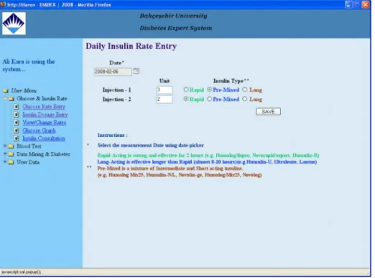Focus the Injection - 2 unit field
Image resolution: width=375 pixels, height=278 pixels.
click(x=165, y=99)
